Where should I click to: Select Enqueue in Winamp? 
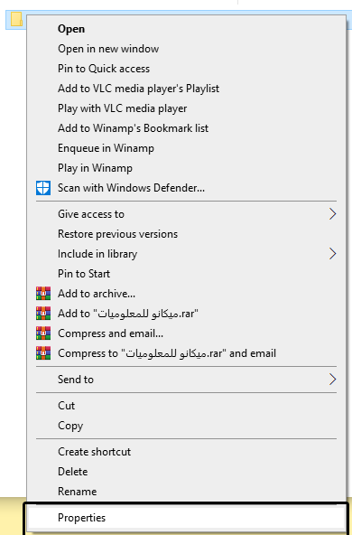(187, 148)
